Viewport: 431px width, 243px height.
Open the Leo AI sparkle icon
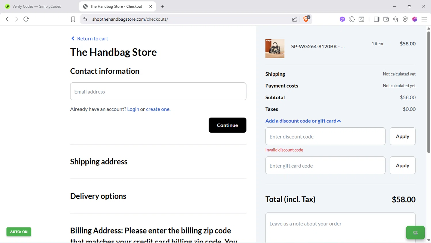click(396, 19)
